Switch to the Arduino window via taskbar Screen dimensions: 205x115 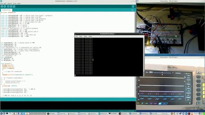point(103,114)
